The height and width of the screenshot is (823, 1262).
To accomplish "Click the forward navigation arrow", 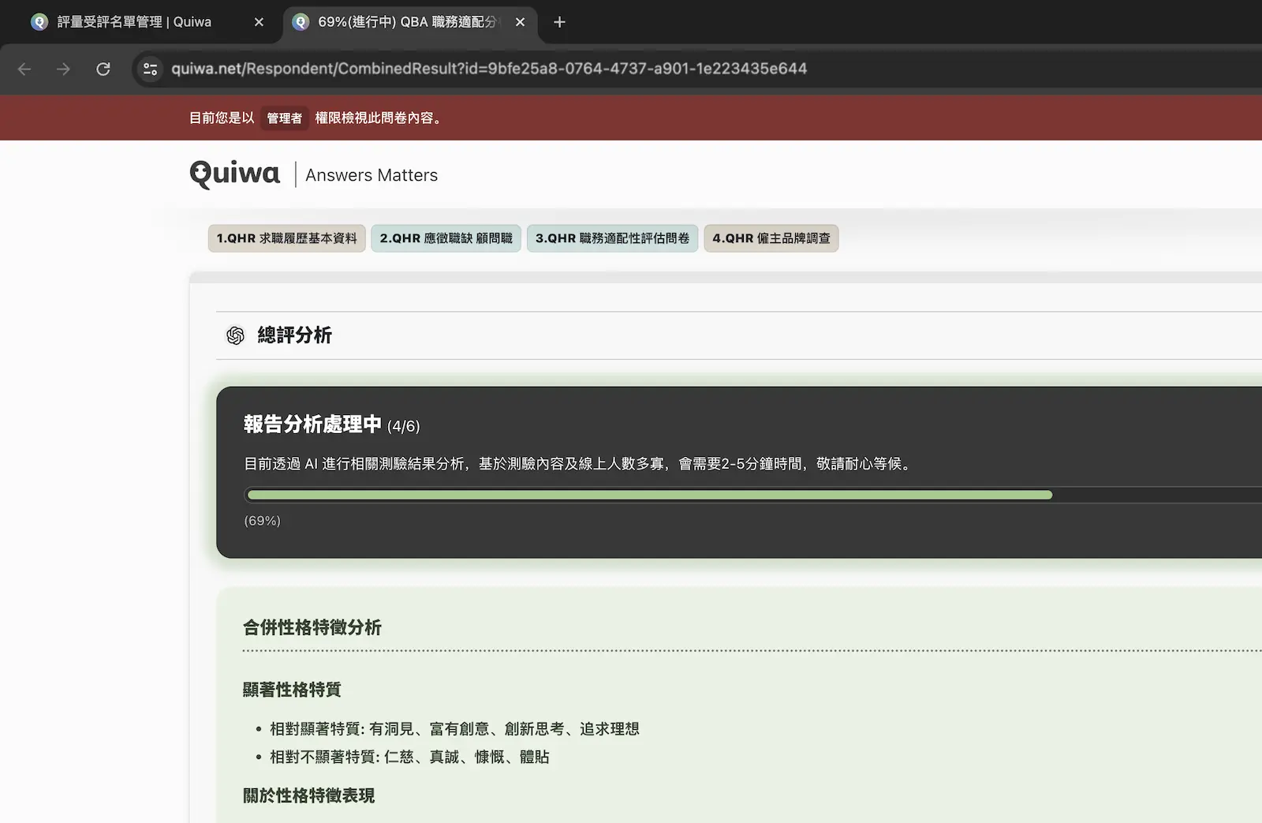I will 63,69.
